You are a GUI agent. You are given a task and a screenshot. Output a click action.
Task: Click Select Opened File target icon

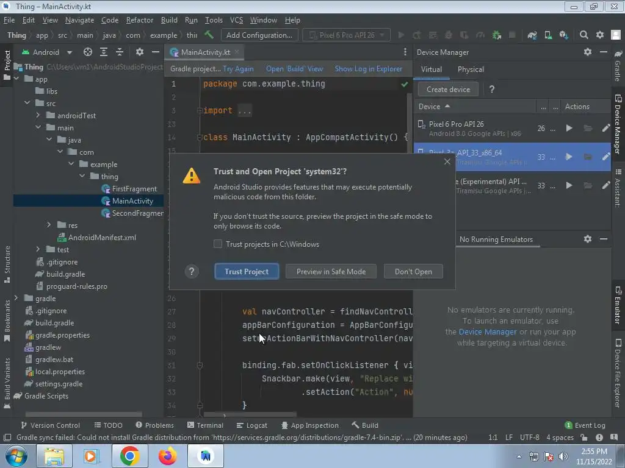[88, 52]
